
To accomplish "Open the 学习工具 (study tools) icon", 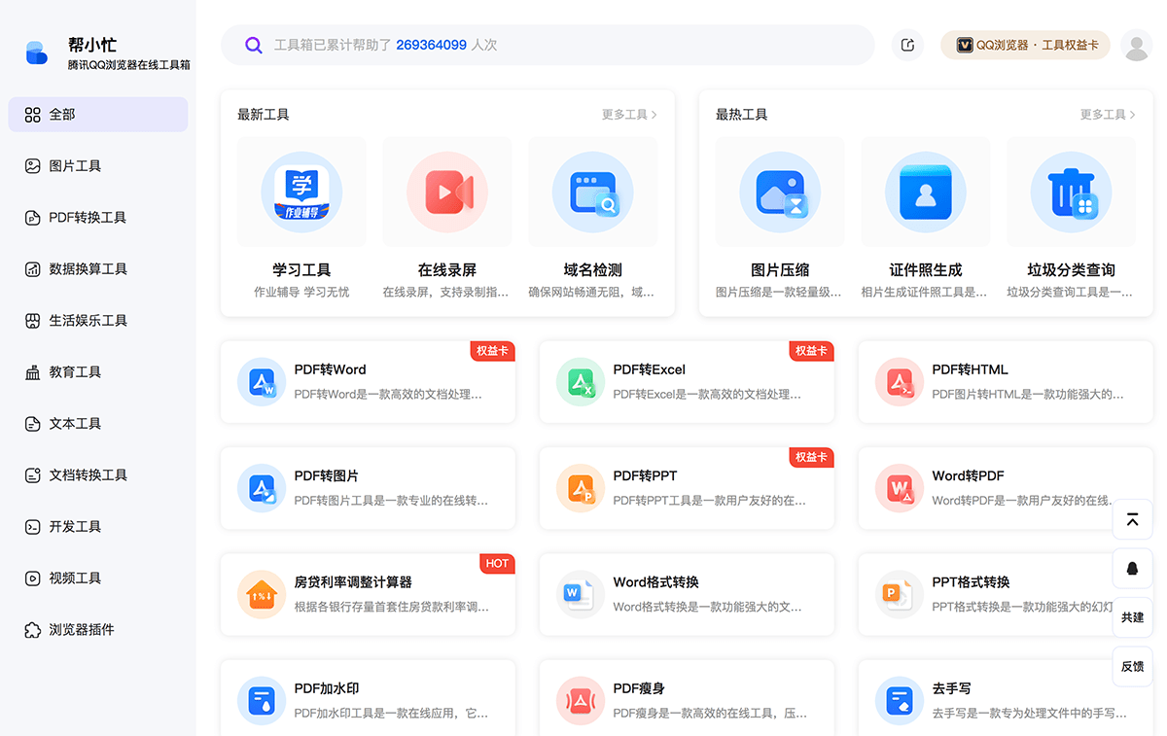I will click(301, 191).
